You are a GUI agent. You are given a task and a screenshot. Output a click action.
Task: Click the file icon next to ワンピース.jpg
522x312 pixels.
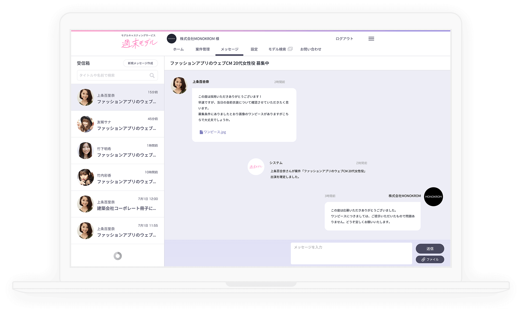(201, 132)
